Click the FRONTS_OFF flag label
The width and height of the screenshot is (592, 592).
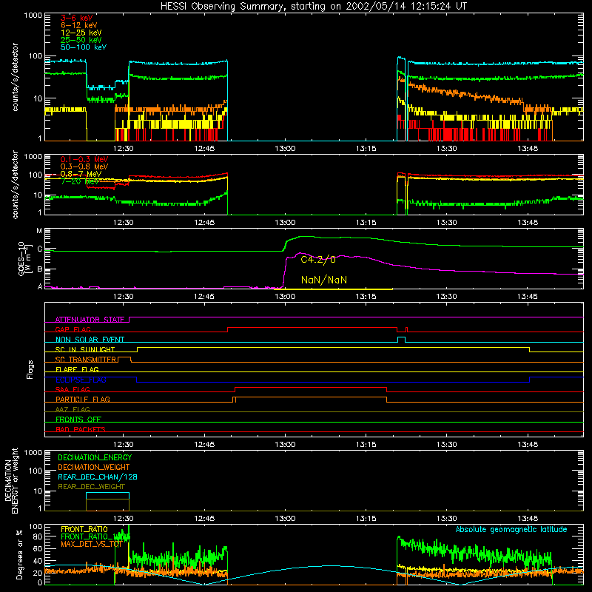click(78, 420)
